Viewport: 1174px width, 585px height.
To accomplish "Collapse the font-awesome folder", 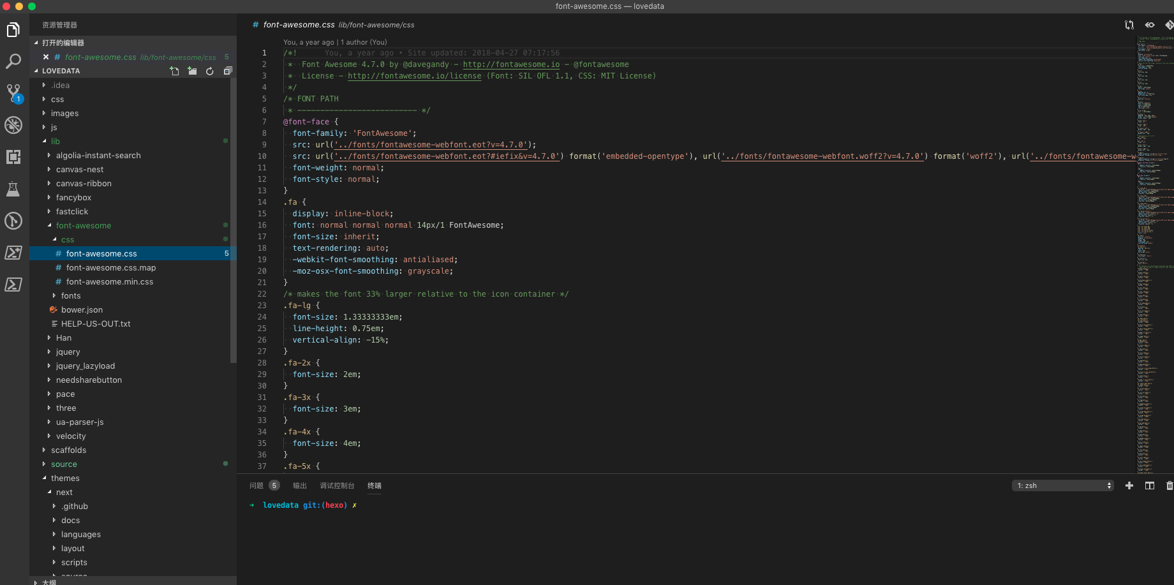I will 133,225.
